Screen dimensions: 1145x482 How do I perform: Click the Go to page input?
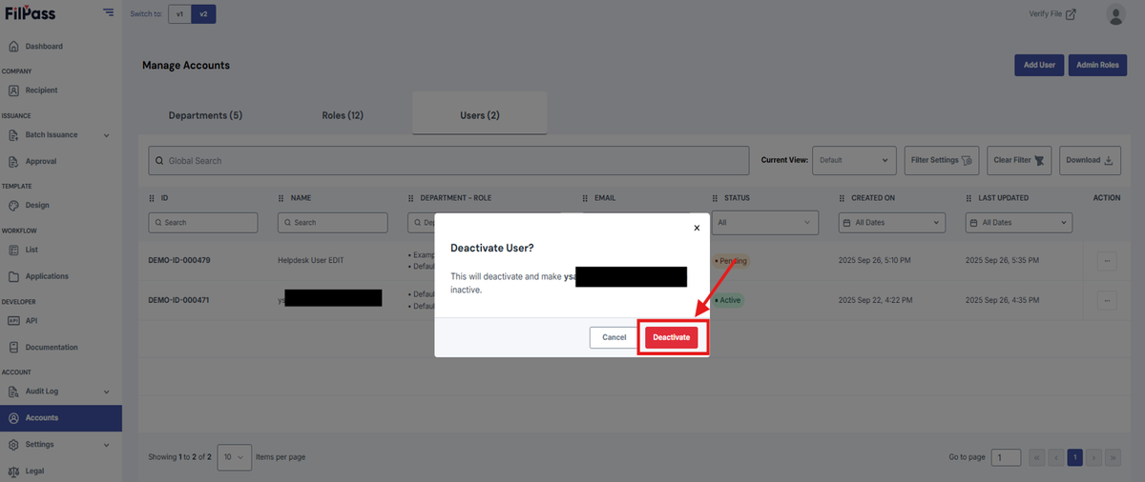tap(1006, 457)
